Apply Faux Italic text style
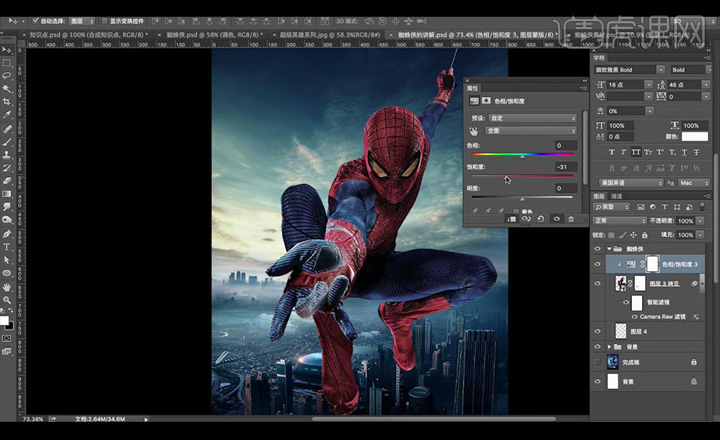Image resolution: width=720 pixels, height=440 pixels. point(623,152)
